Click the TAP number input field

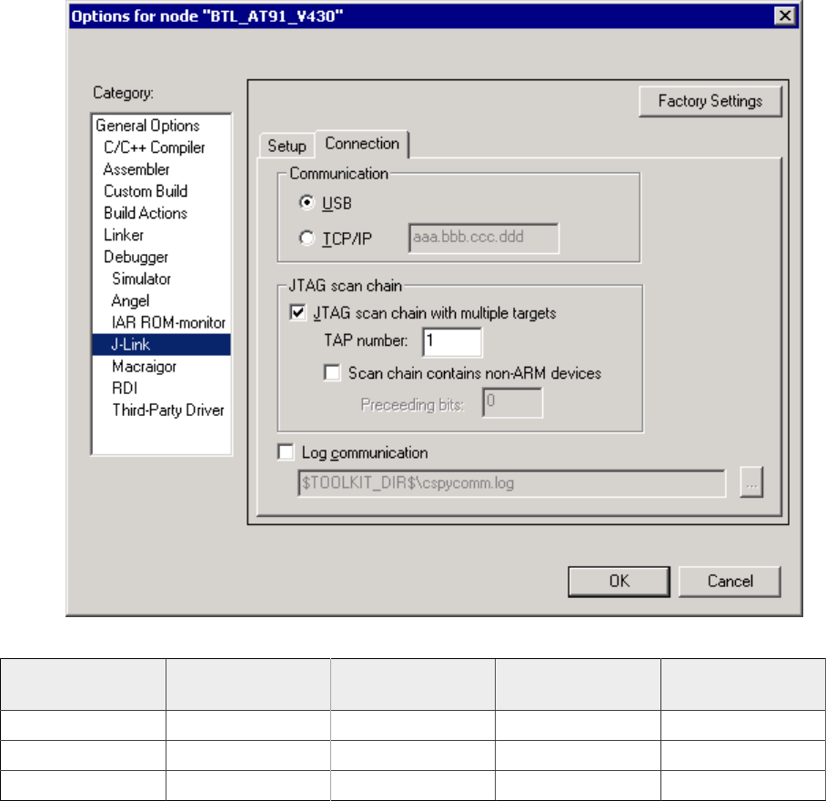[x=451, y=342]
